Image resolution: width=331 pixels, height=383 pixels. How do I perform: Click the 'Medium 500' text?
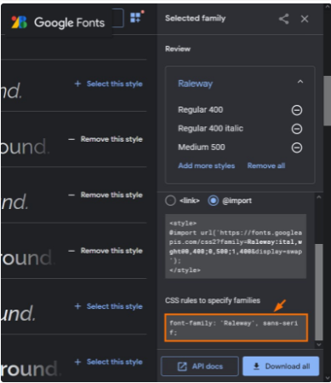pos(202,148)
